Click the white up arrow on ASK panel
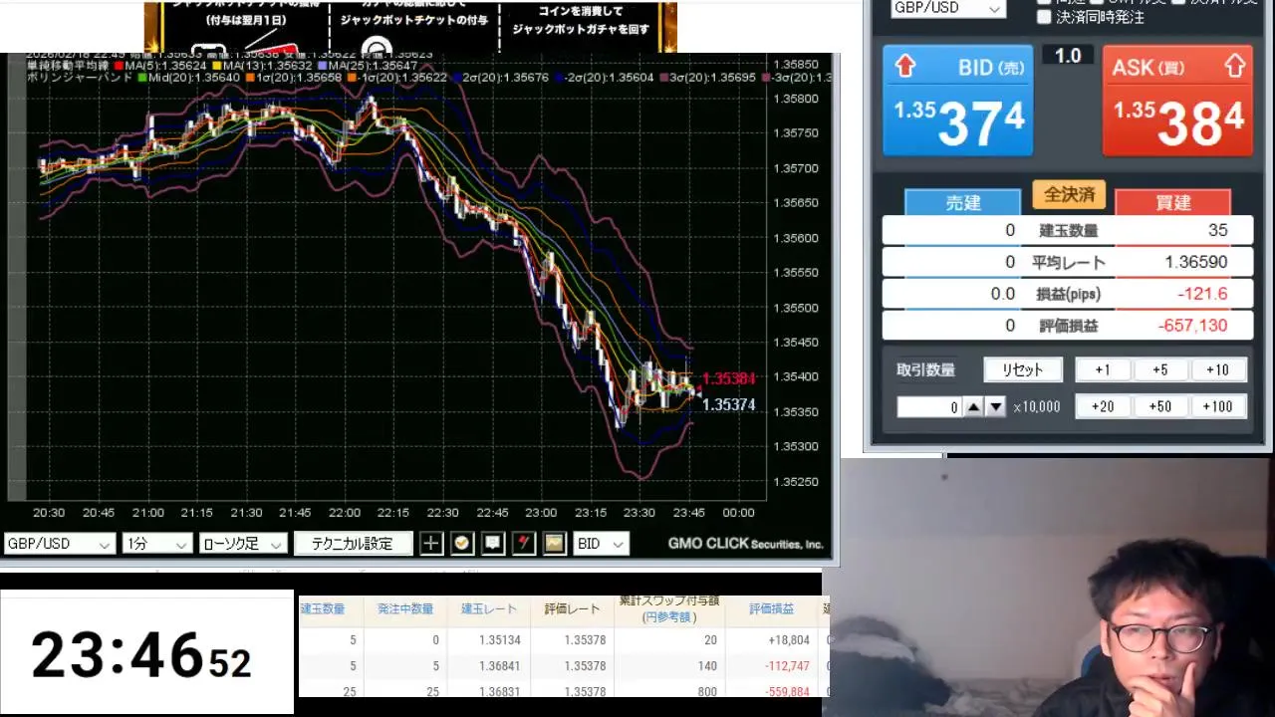 point(1234,67)
